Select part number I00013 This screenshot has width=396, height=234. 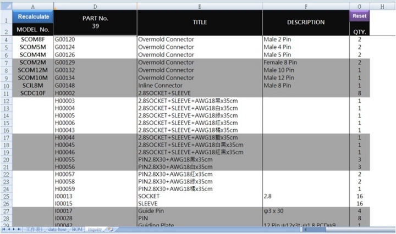coord(95,196)
